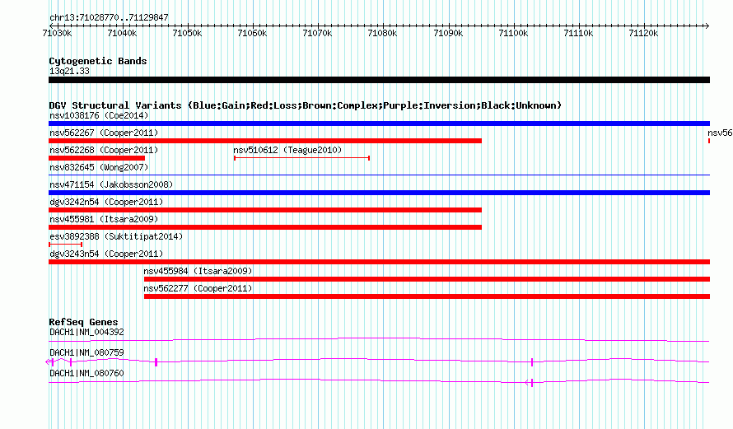The height and width of the screenshot is (429, 733).
Task: Select the DACH1|NM_004392 transcript line
Action: (x=379, y=340)
